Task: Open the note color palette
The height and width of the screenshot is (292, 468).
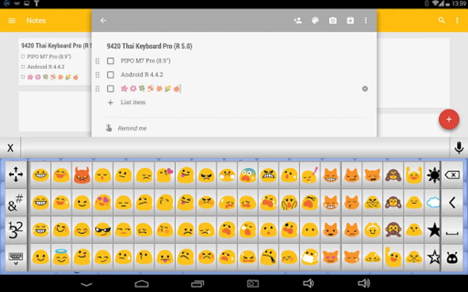Action: click(x=315, y=20)
